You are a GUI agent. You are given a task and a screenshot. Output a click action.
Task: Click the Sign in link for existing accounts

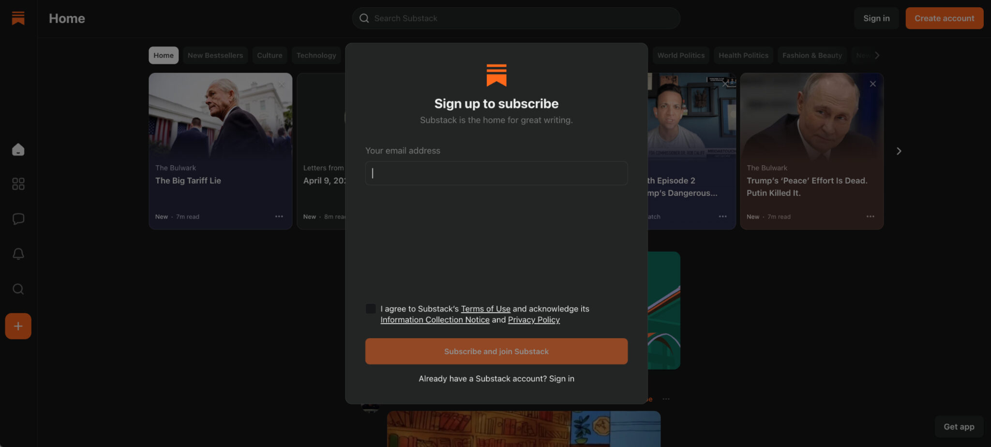tap(561, 378)
